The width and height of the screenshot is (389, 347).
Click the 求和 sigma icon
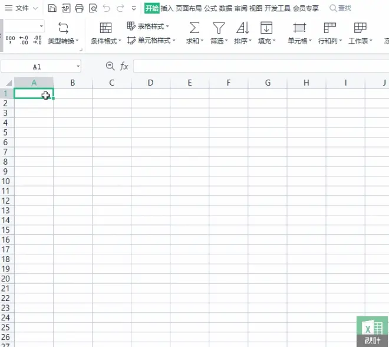pos(194,28)
